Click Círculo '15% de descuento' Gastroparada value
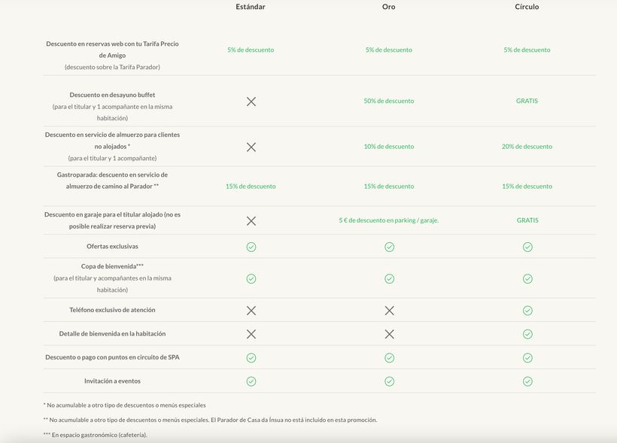The image size is (617, 443). [527, 186]
